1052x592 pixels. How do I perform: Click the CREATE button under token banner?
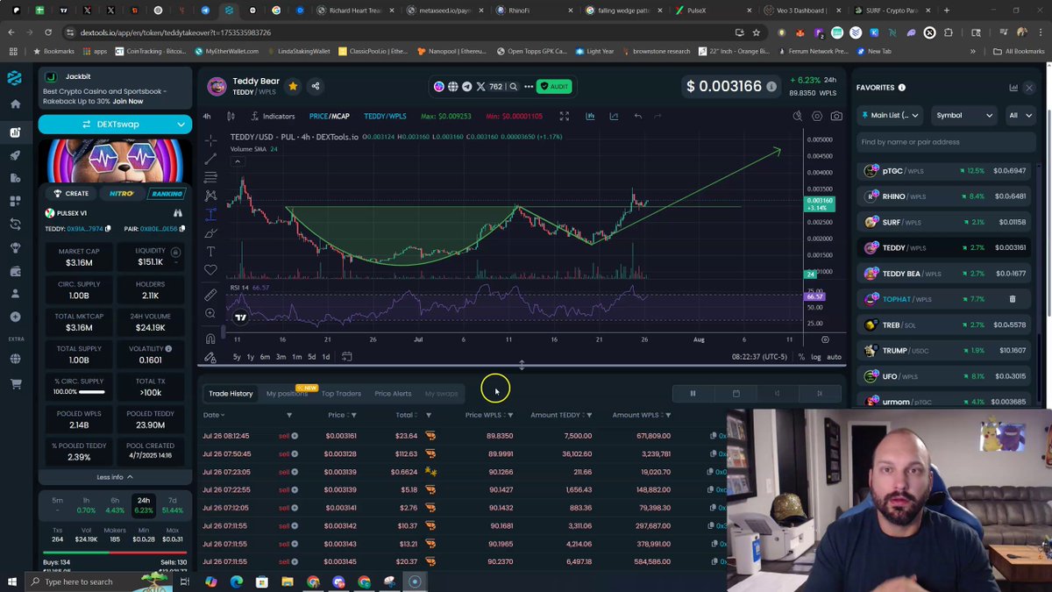point(72,193)
